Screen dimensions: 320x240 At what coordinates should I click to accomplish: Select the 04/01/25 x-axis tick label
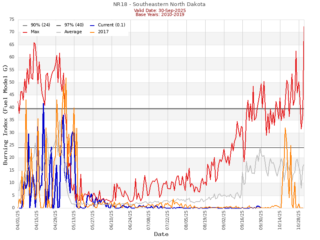pyautogui.click(x=18, y=219)
